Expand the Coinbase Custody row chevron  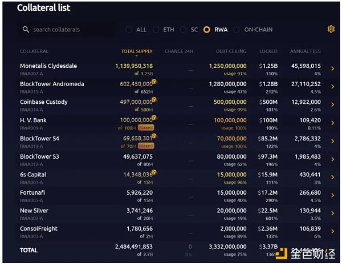(x=333, y=104)
